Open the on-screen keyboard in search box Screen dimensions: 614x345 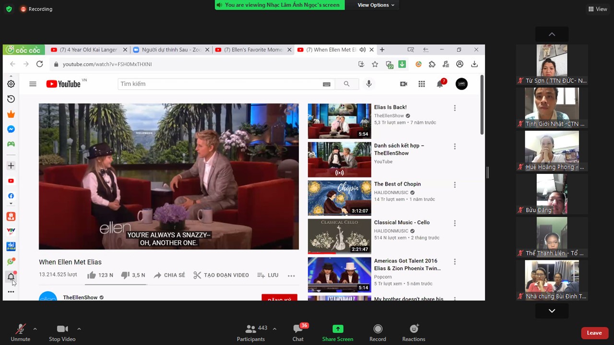pos(327,84)
